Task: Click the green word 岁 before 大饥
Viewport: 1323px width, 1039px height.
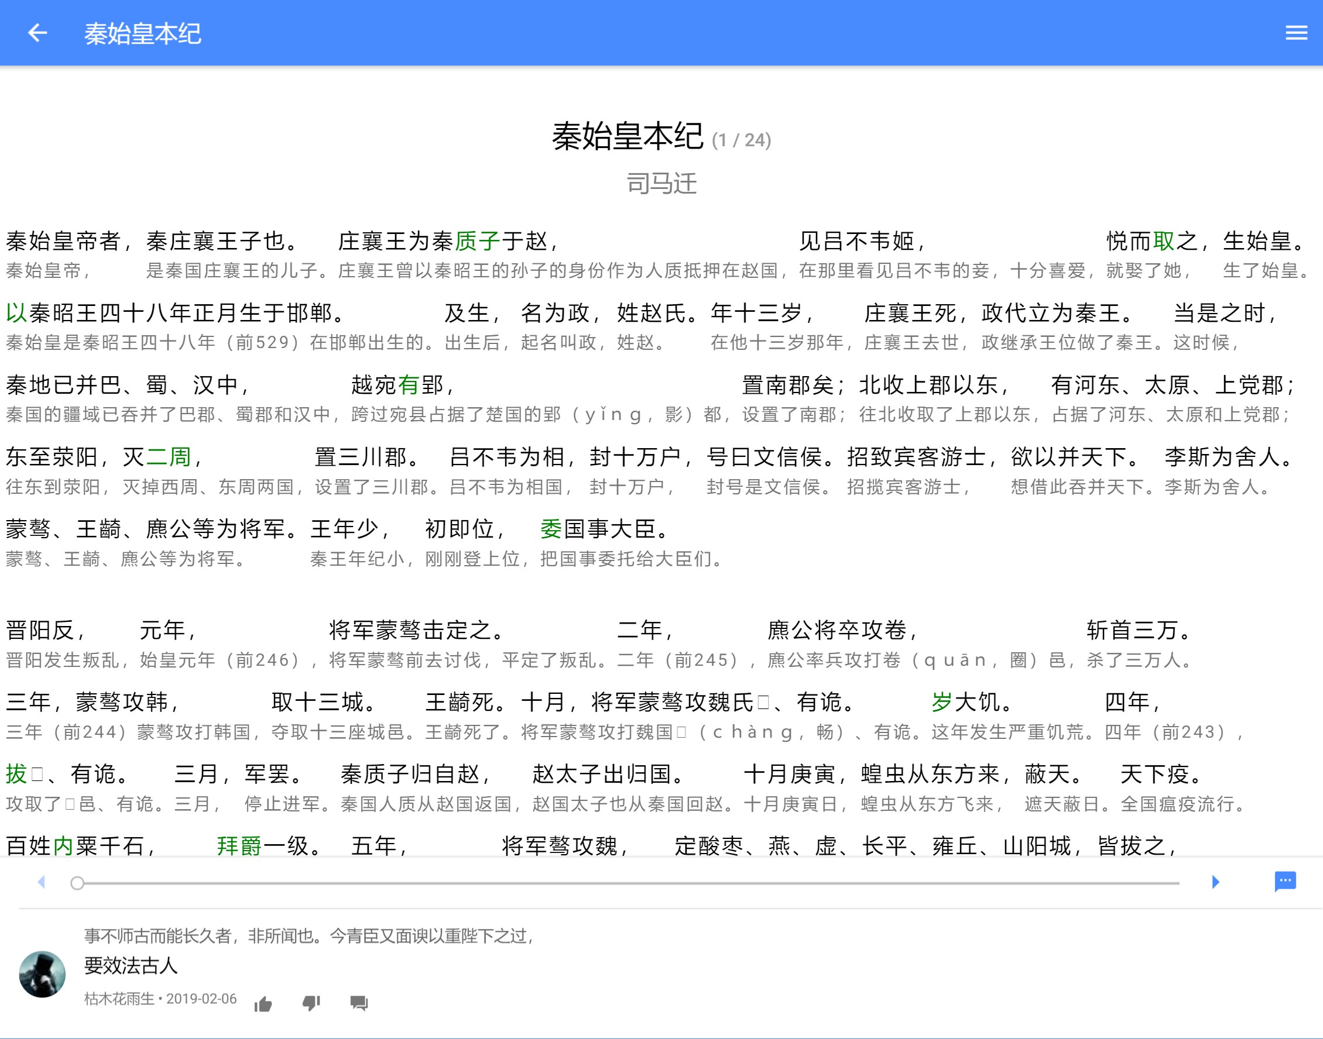Action: [x=942, y=703]
